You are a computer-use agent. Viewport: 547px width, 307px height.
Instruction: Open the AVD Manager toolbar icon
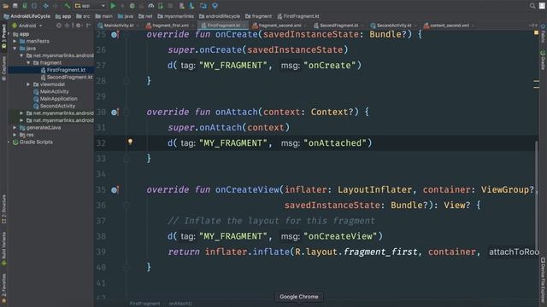[x=182, y=6]
